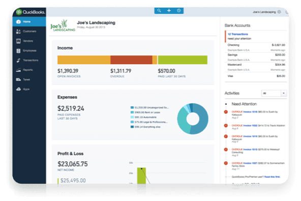Click alert icon beside Sonnenschein Family Store invoice
301x201 pixels.
pos(226,163)
